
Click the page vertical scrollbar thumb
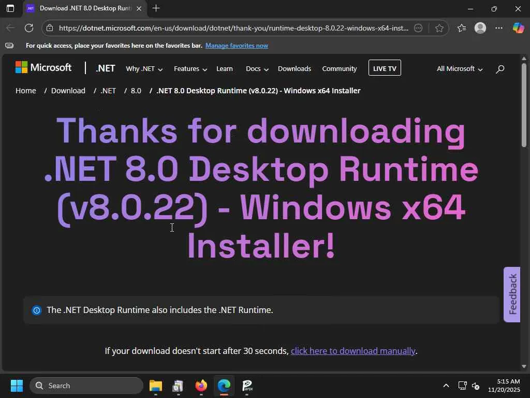pos(524,105)
